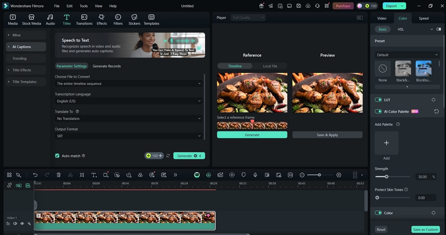Click Save & Apply button
This screenshot has width=446, height=235.
[327, 135]
